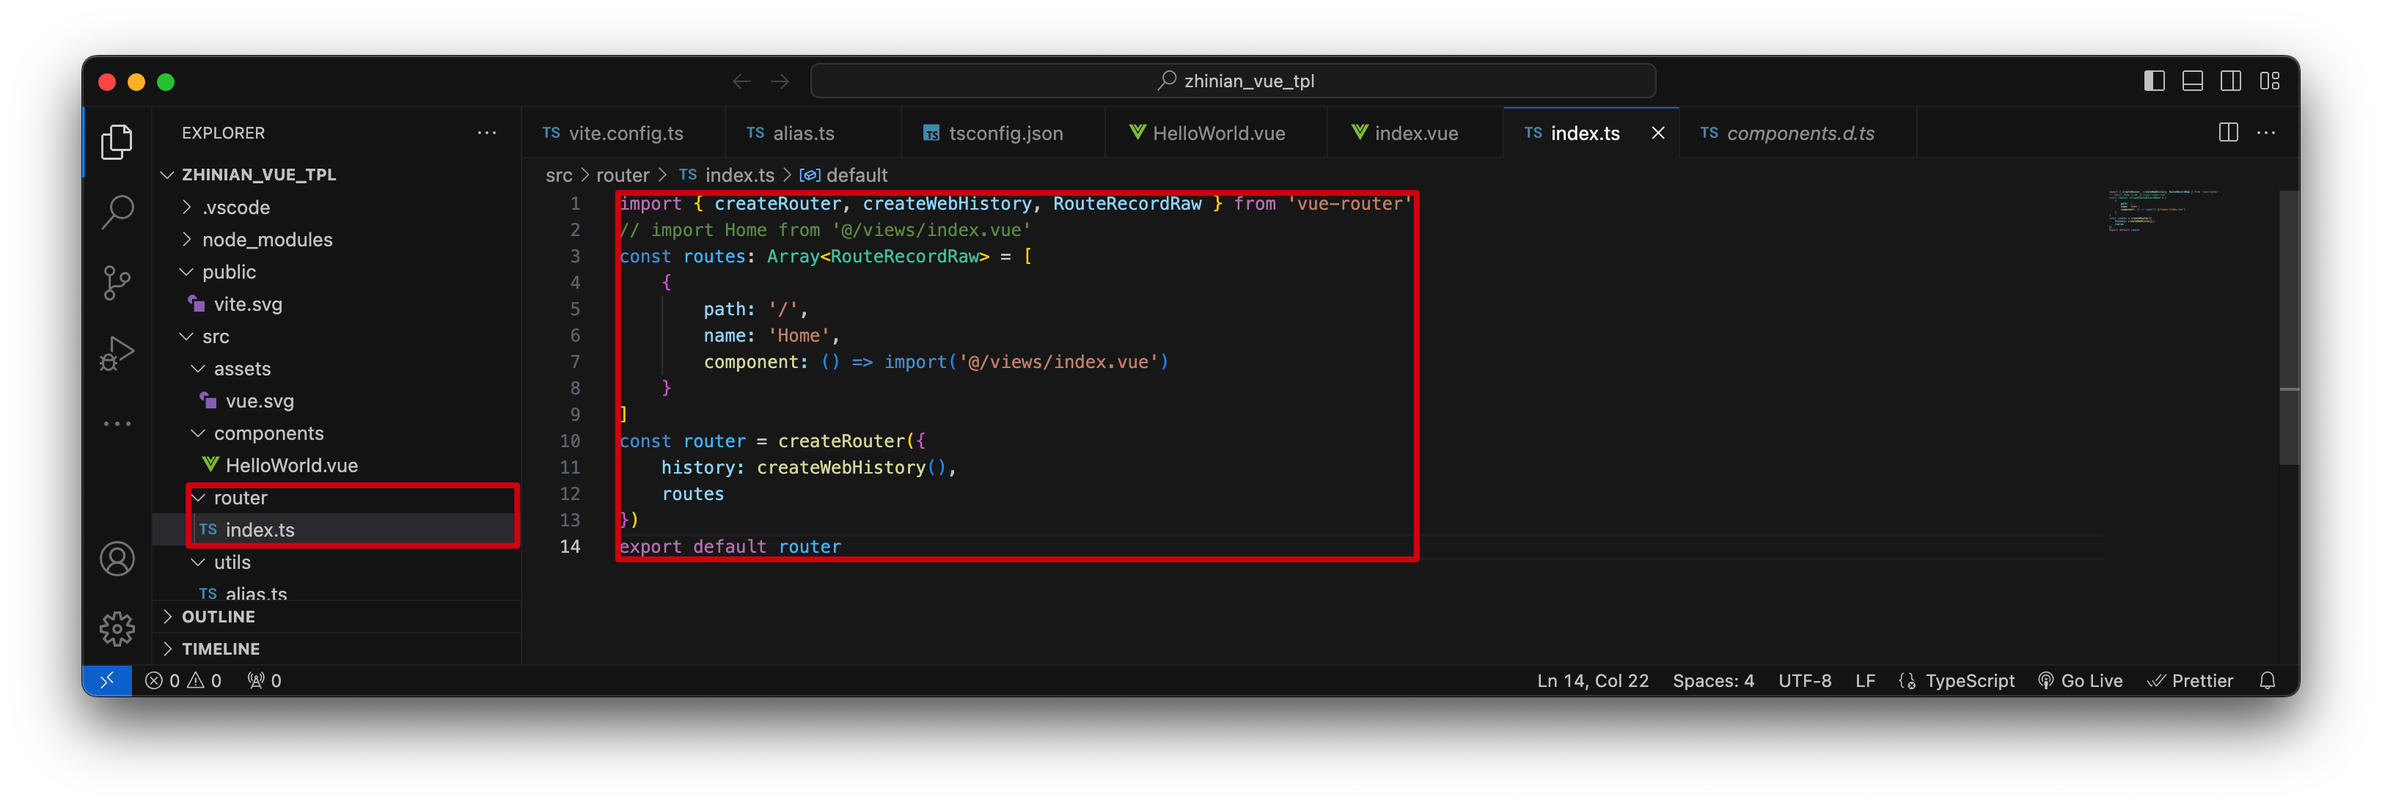Switch to alias.ts tab

coord(813,133)
